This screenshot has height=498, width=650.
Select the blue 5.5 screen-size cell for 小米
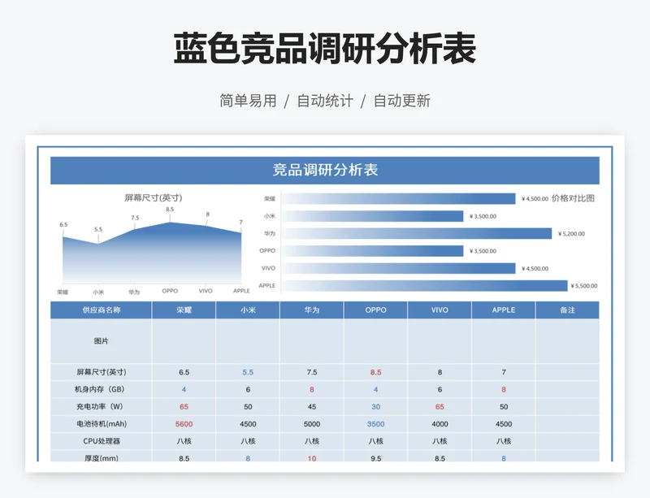pyautogui.click(x=248, y=372)
